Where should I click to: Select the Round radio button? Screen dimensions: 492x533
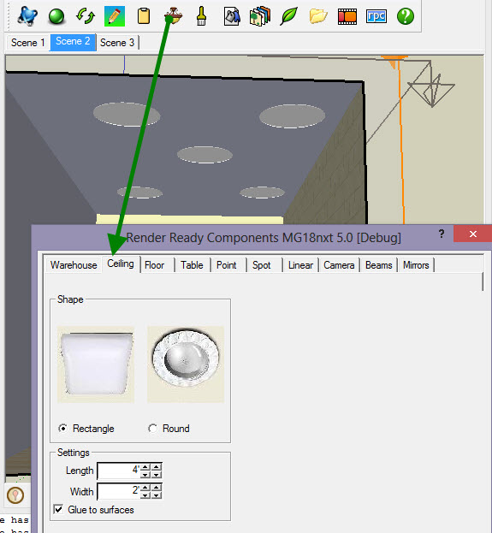[152, 429]
